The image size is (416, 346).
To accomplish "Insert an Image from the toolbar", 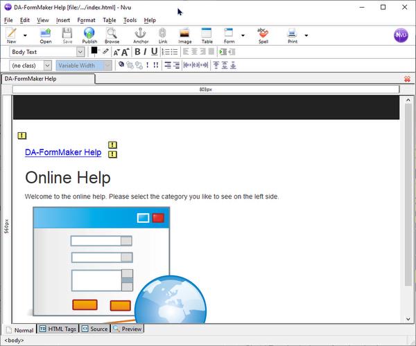I will (x=184, y=35).
